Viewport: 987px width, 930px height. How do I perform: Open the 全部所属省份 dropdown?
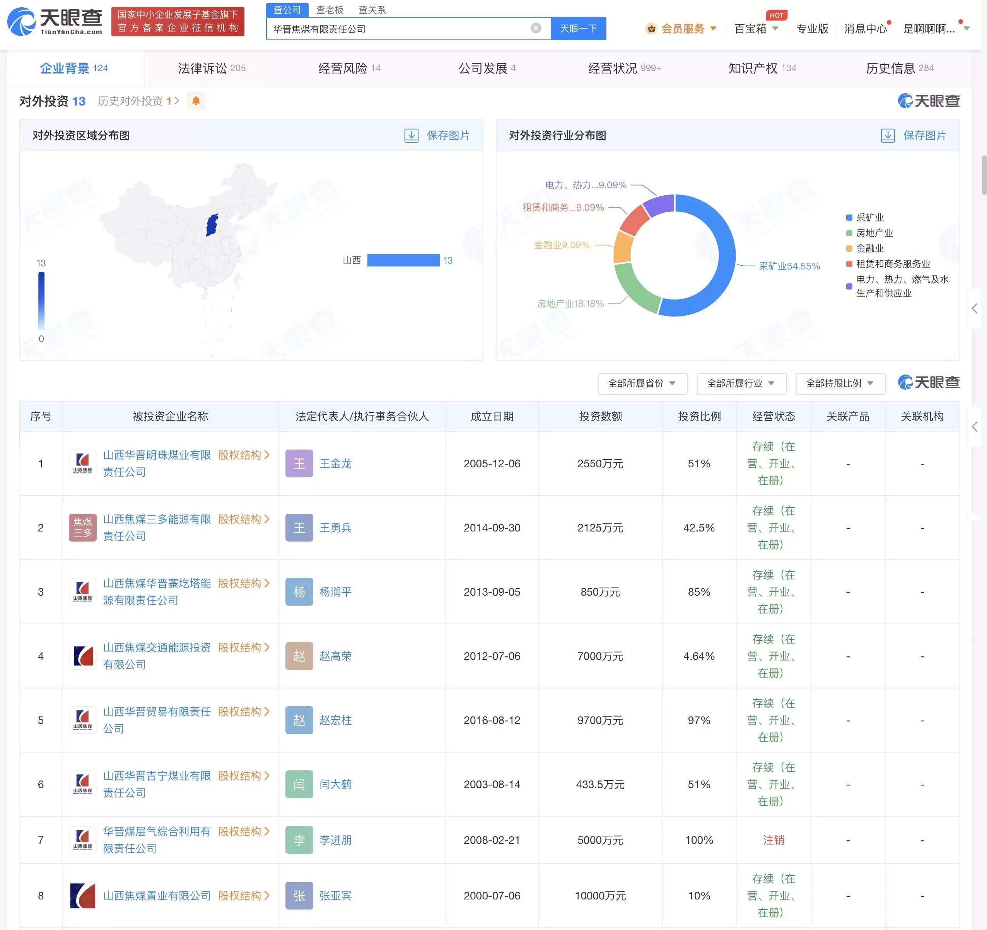pos(642,383)
